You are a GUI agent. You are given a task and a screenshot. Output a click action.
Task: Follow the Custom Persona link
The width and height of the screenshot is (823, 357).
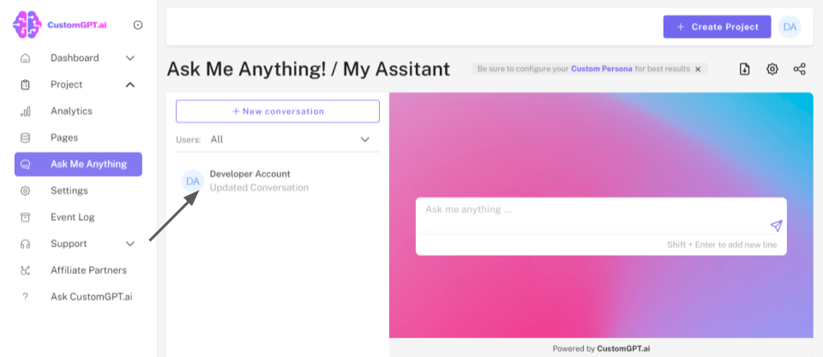click(x=602, y=69)
